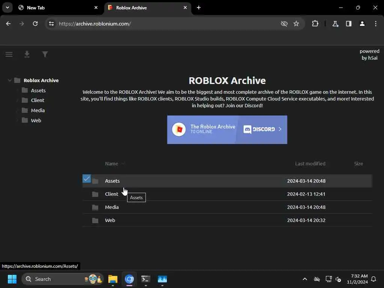Select the Roblox Archive browser tab

(x=148, y=7)
